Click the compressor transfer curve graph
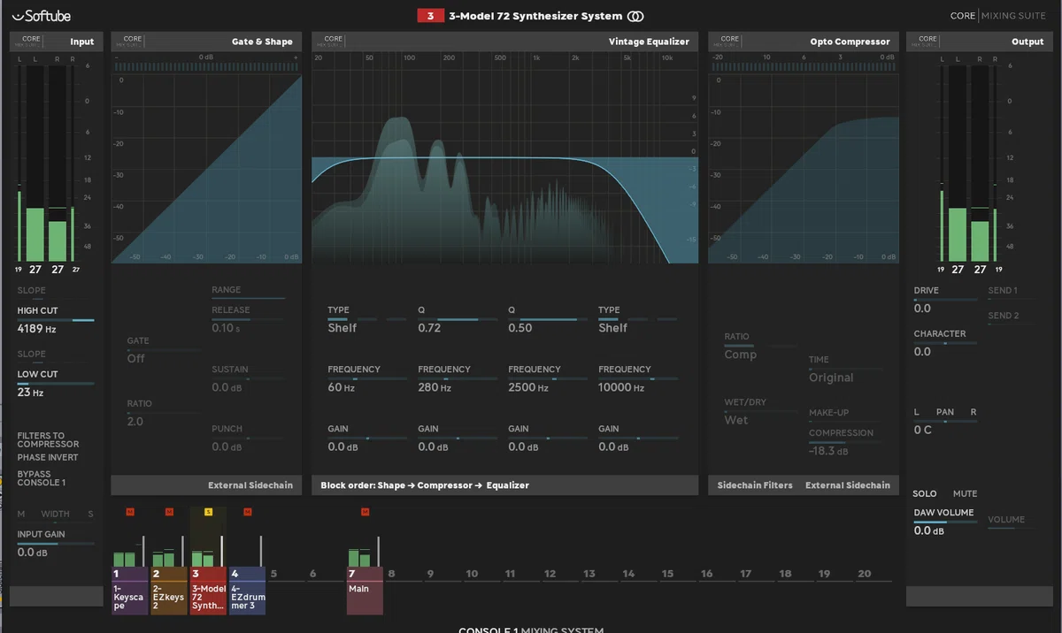This screenshot has height=633, width=1062. coord(803,168)
